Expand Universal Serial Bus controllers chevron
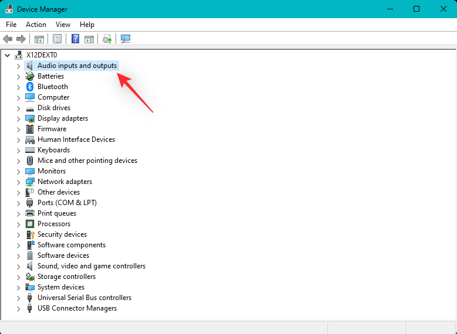 click(x=18, y=298)
